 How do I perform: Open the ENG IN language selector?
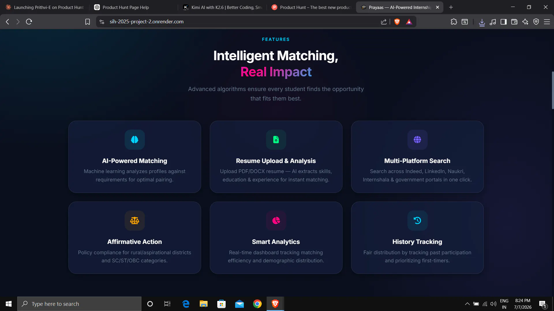click(504, 304)
